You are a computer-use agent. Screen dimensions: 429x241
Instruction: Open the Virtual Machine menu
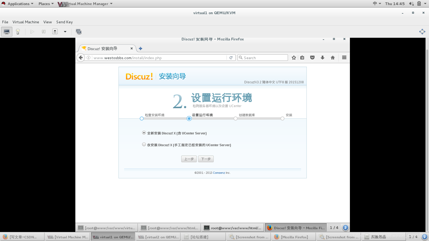26,22
